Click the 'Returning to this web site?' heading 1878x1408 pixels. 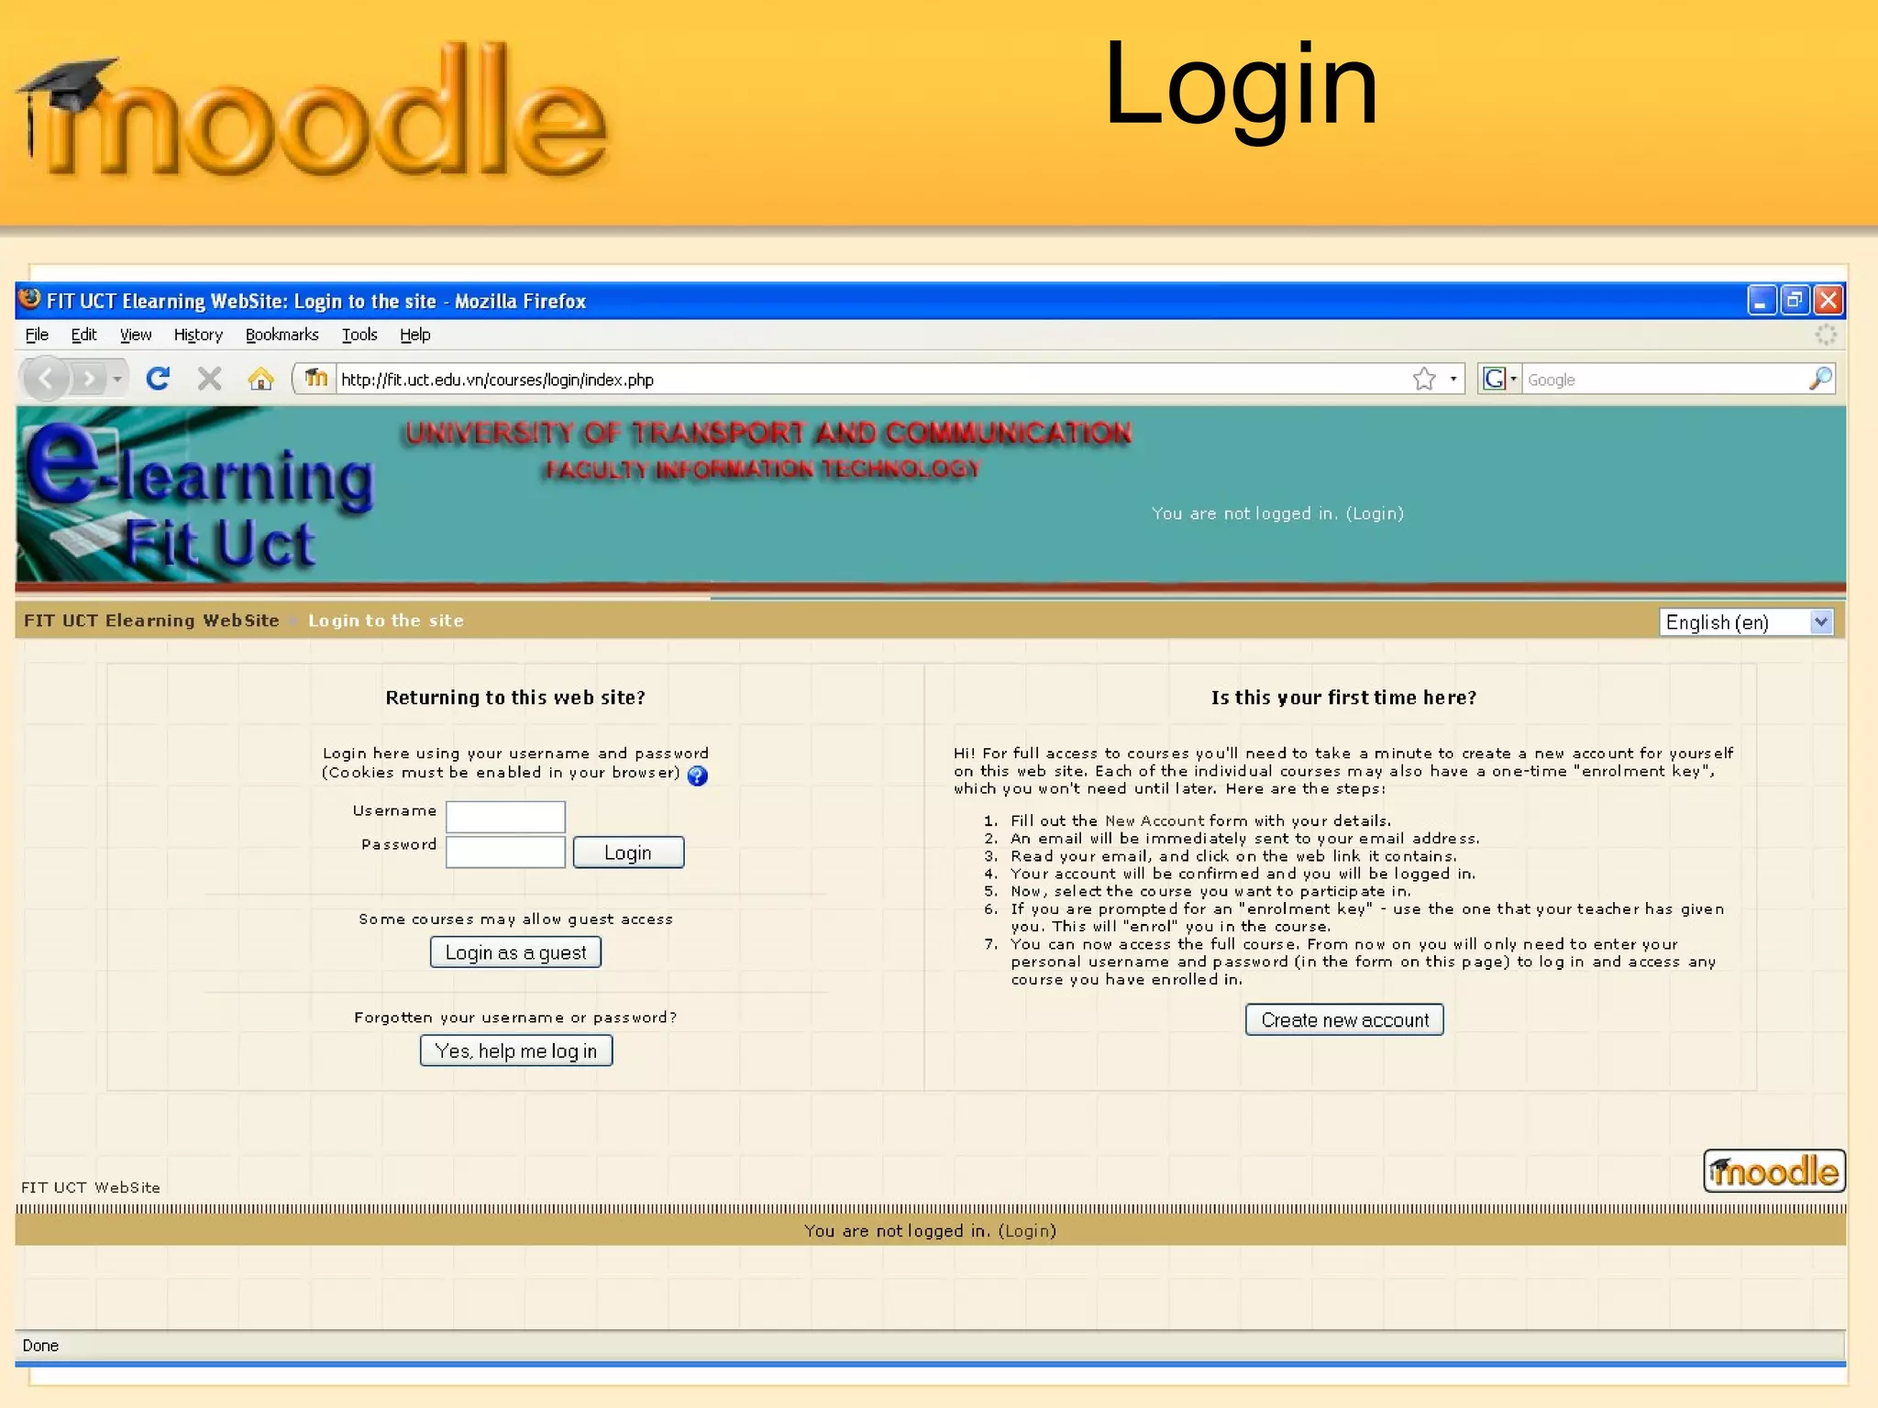pyautogui.click(x=515, y=698)
